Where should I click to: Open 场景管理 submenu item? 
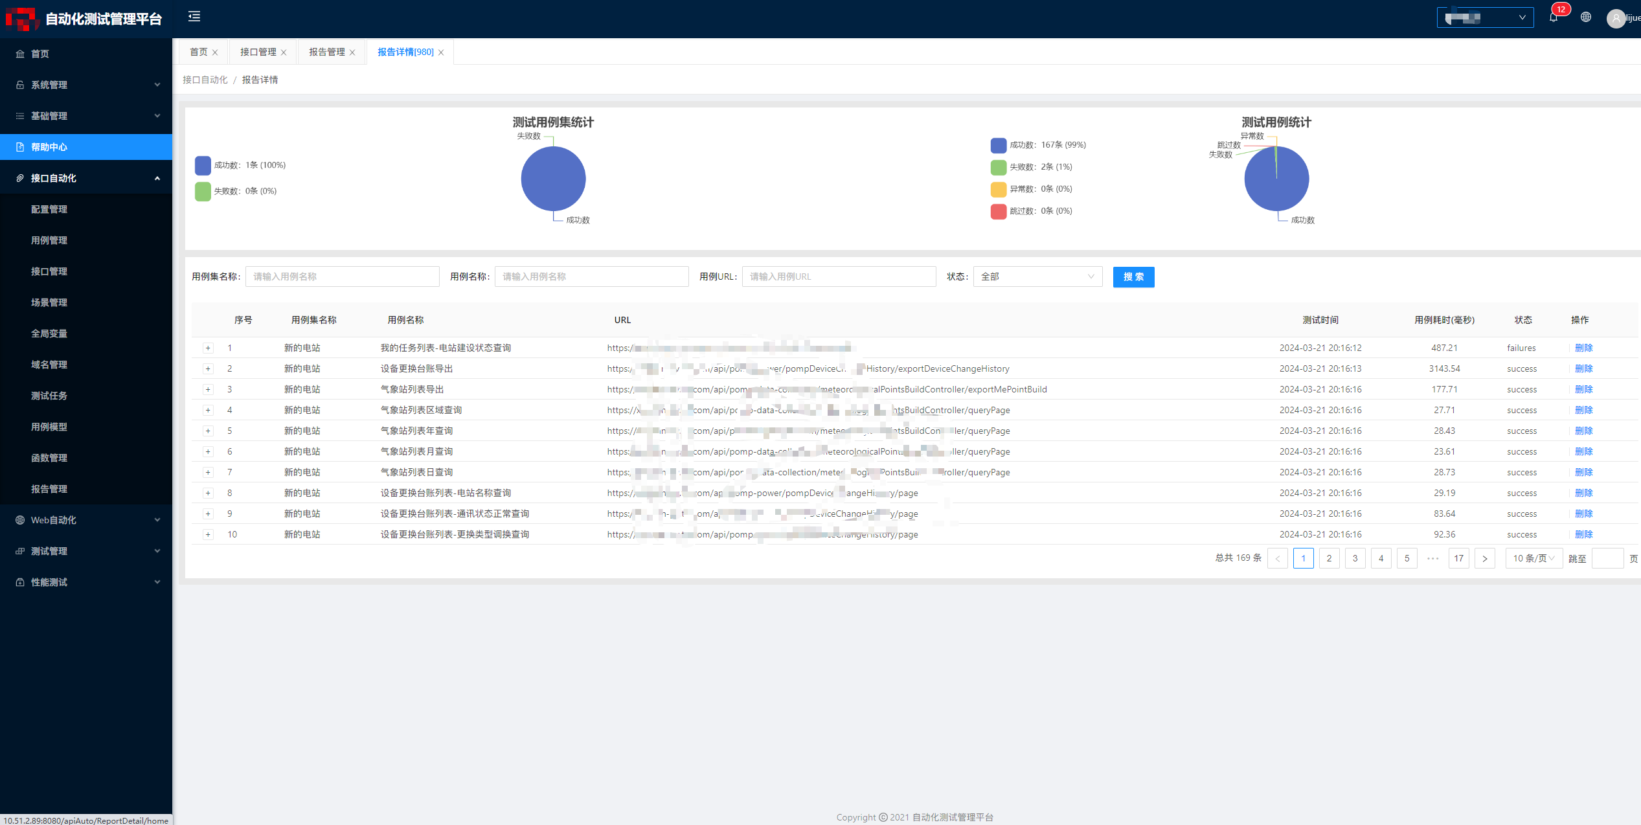(86, 302)
